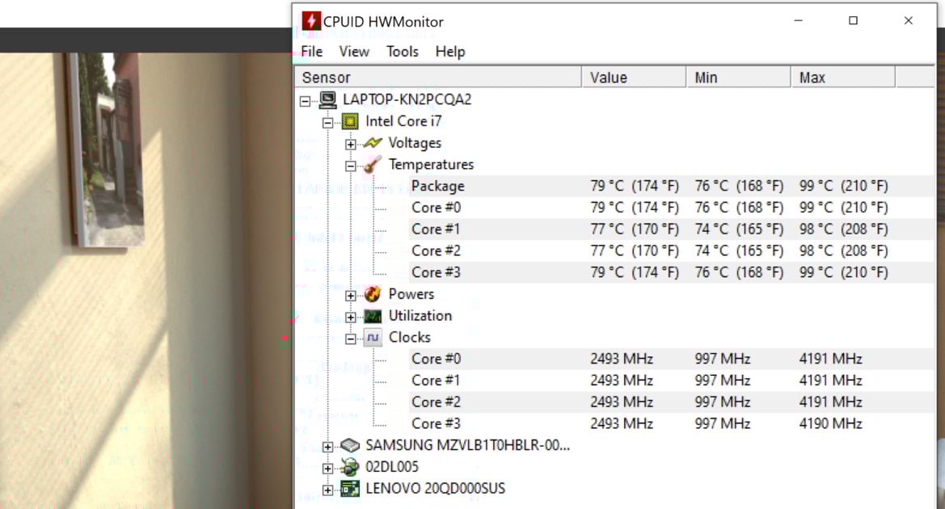Maximize the HWMonitor window
The width and height of the screenshot is (945, 509).
(x=854, y=21)
